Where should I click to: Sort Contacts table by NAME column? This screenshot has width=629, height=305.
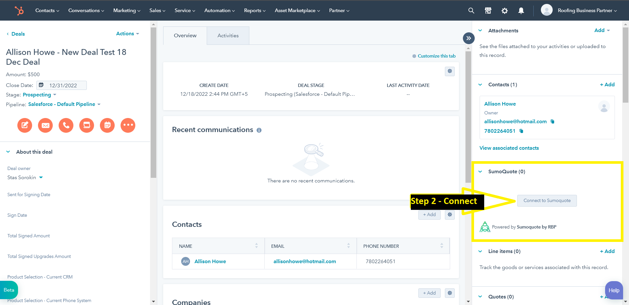pos(256,246)
